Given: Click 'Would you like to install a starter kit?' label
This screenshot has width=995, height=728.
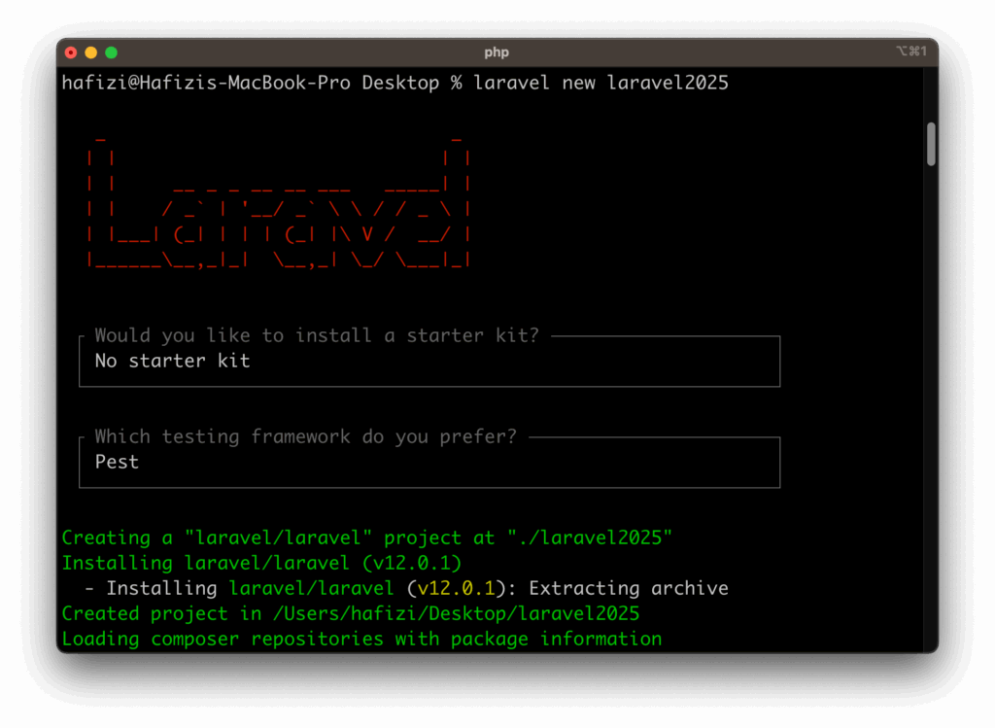Looking at the screenshot, I should pos(317,335).
